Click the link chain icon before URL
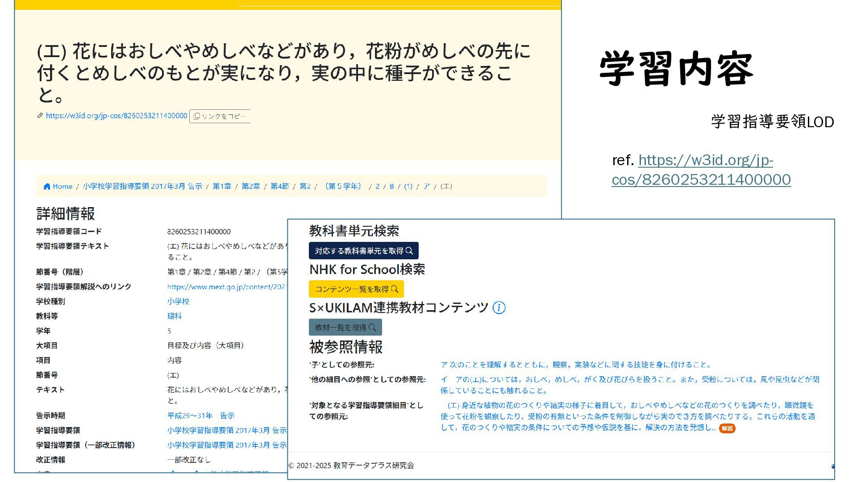Image resolution: width=857 pixels, height=482 pixels. point(40,116)
